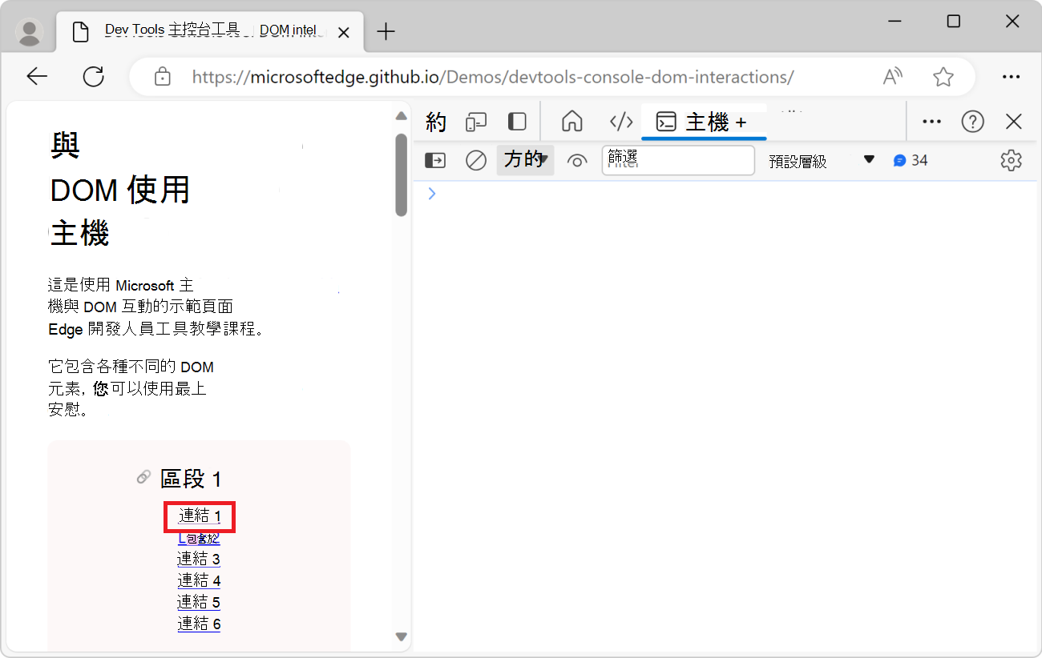Open the second link under 區段 1
Screen dimensions: 1042x658
[x=199, y=538]
